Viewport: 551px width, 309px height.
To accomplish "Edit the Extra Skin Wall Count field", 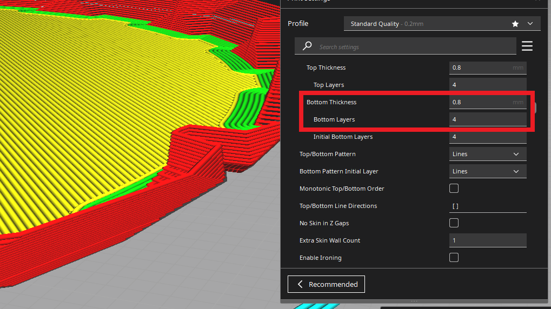I will (488, 240).
